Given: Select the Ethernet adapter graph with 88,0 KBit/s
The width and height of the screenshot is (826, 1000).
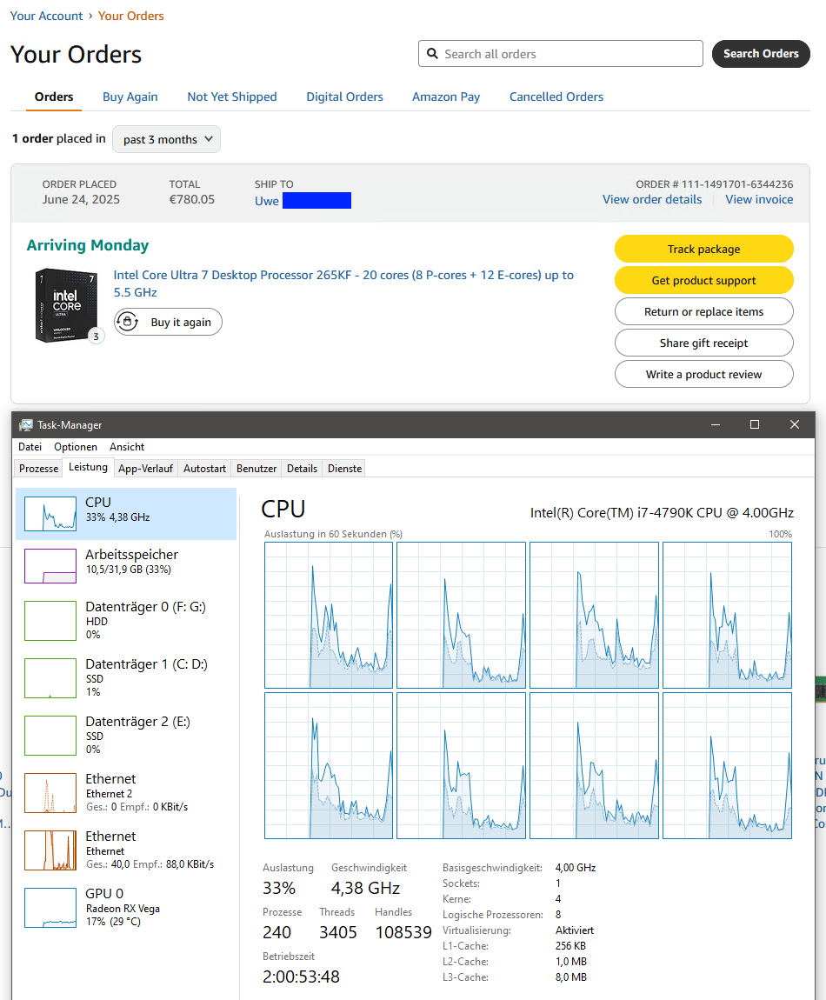Looking at the screenshot, I should pos(50,850).
